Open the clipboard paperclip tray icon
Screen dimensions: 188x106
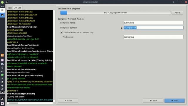(2, 89)
